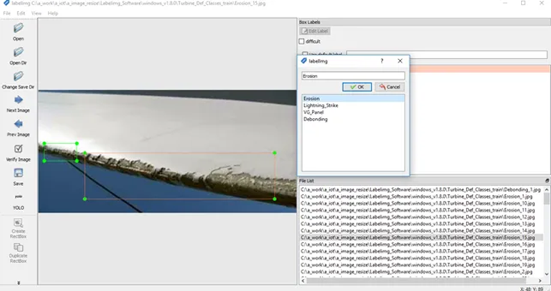Select the highlighted entry in Box Labels list

pos(480,69)
